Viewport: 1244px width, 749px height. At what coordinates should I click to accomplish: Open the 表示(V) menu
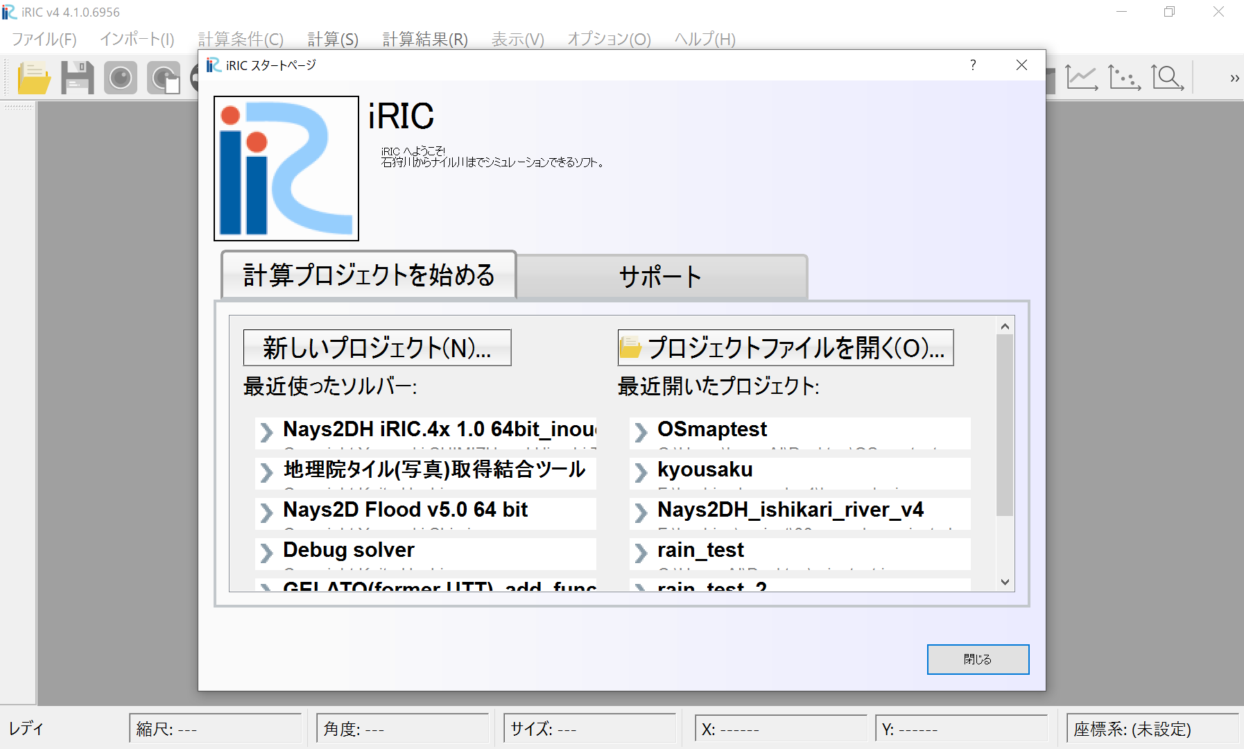pyautogui.click(x=518, y=39)
